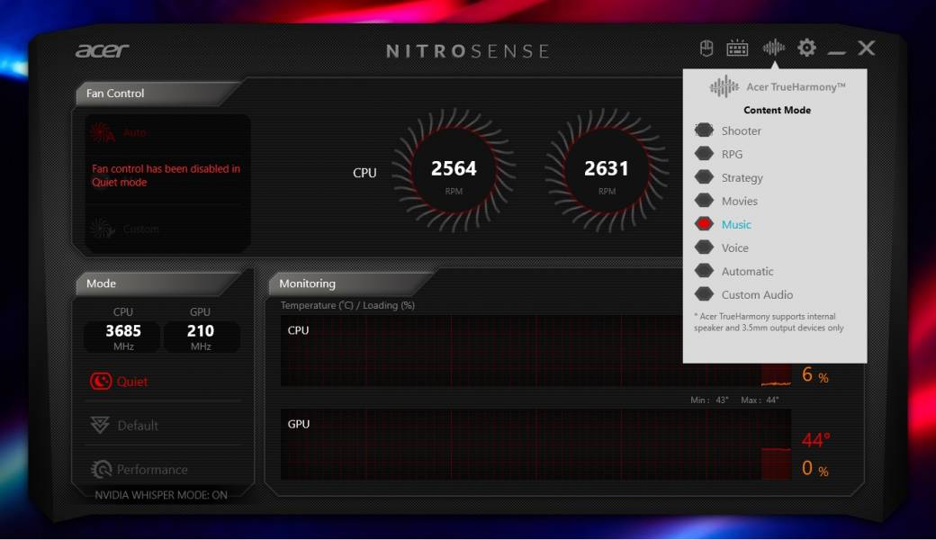Click the GPU 44° temperature value

(x=815, y=440)
